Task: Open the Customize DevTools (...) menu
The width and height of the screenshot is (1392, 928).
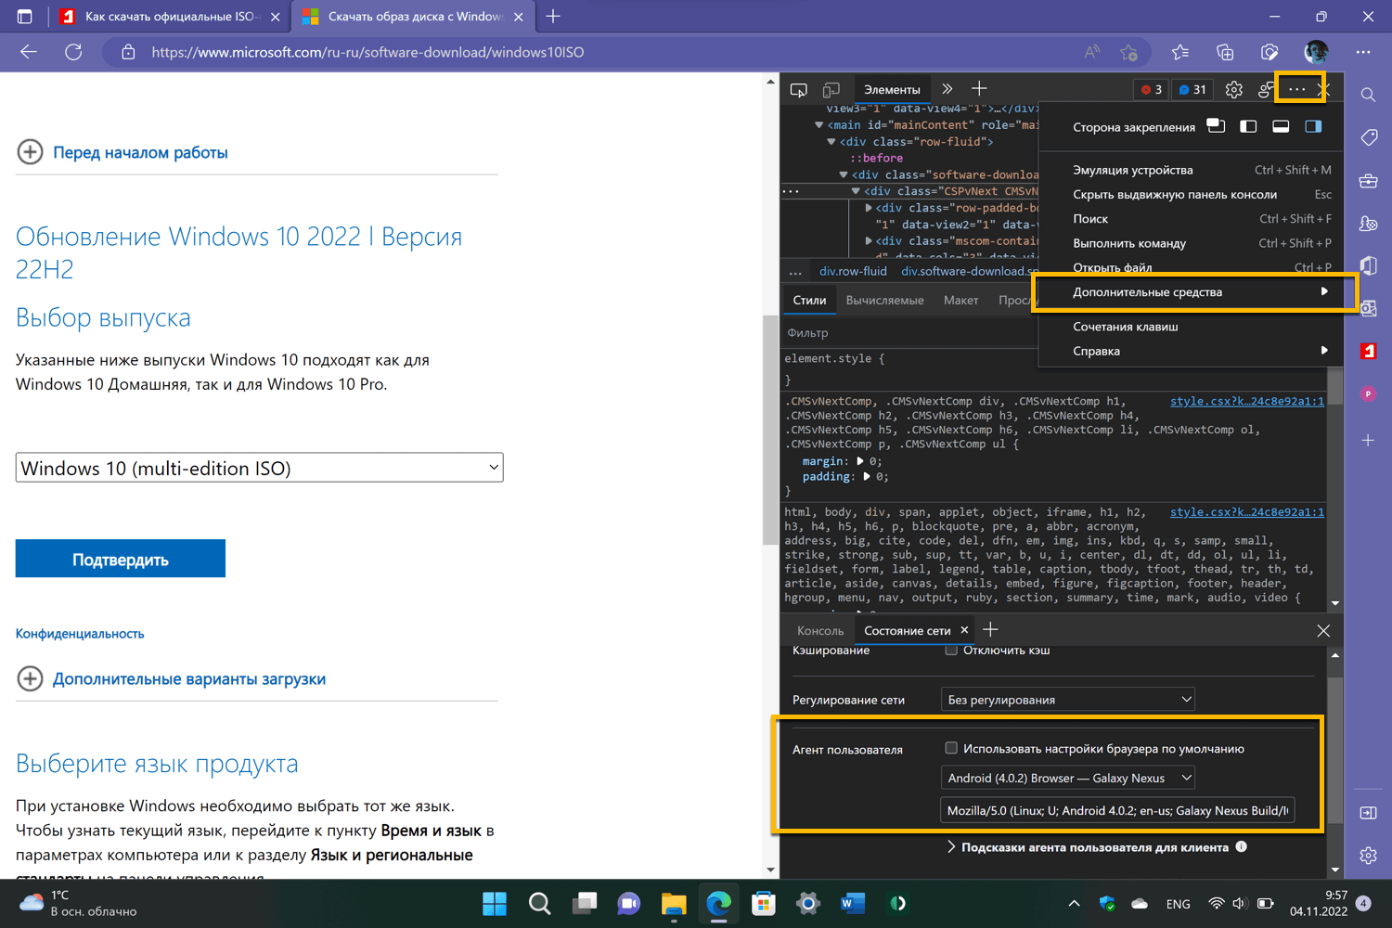Action: coord(1298,89)
